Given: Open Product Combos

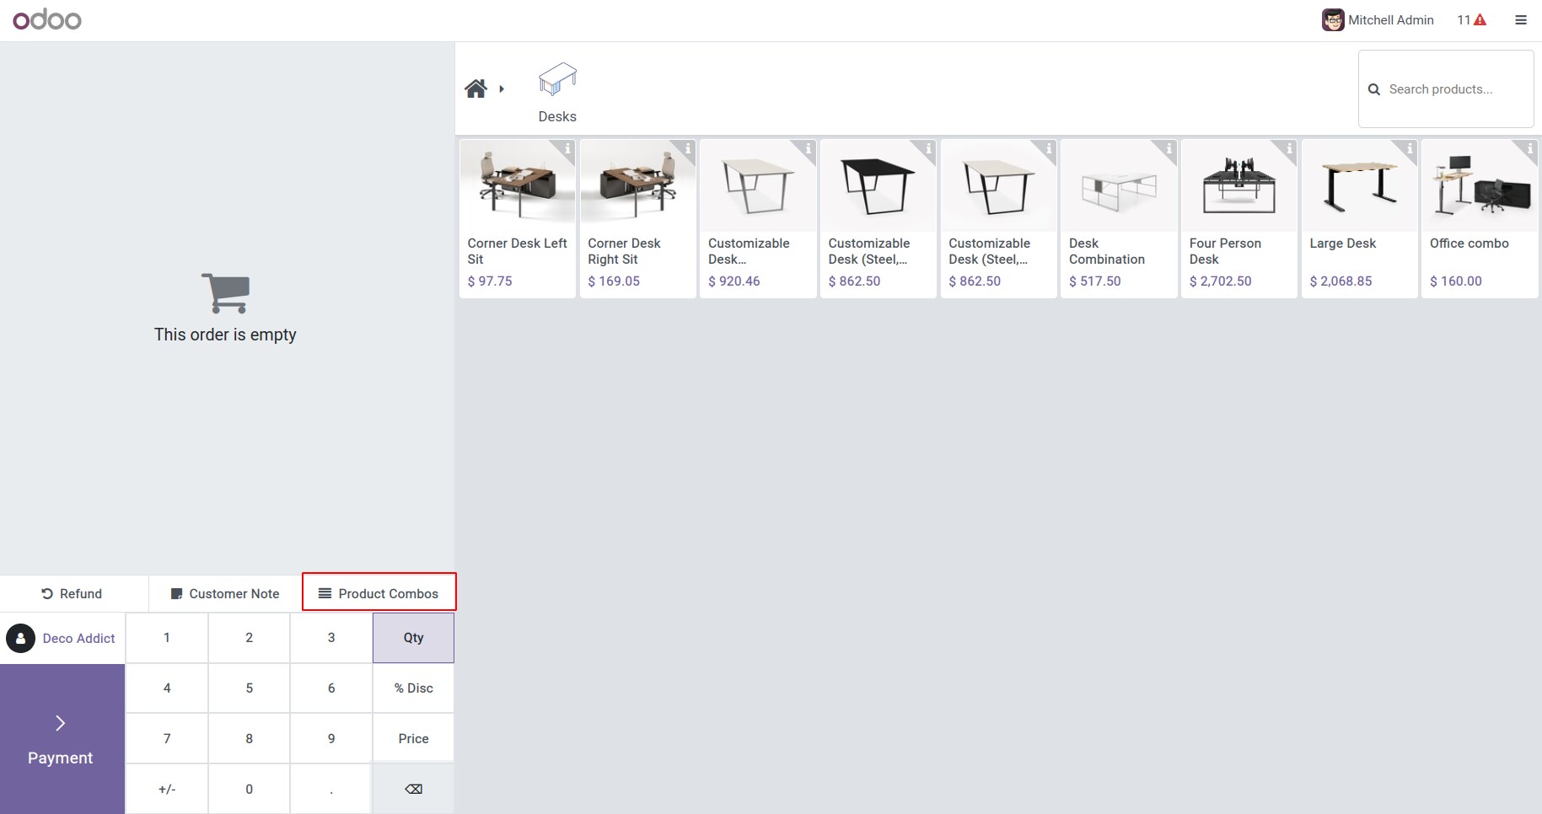Looking at the screenshot, I should pyautogui.click(x=379, y=592).
